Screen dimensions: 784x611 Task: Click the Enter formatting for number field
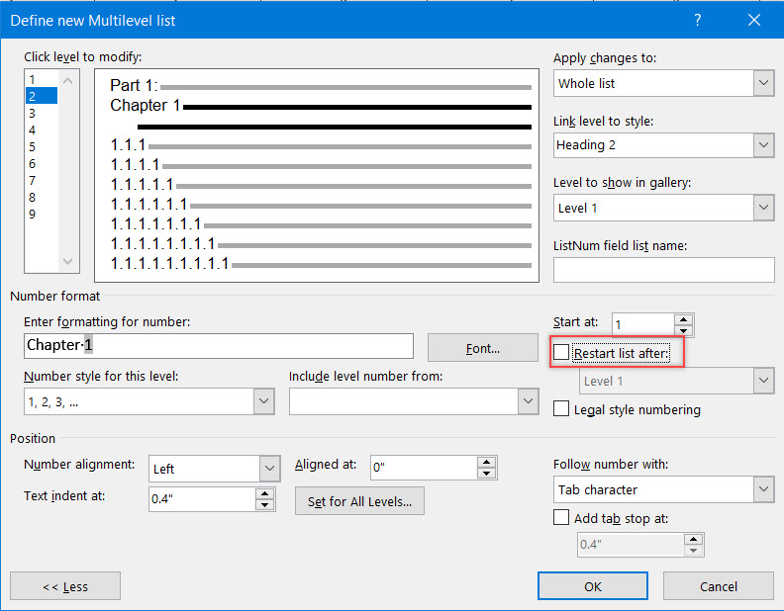(x=219, y=345)
